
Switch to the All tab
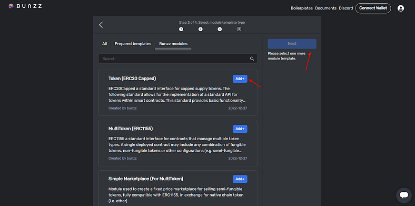tap(105, 44)
